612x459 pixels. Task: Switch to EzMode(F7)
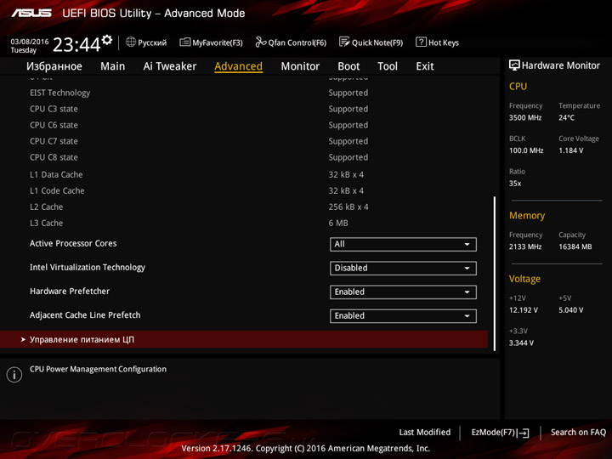(500, 433)
